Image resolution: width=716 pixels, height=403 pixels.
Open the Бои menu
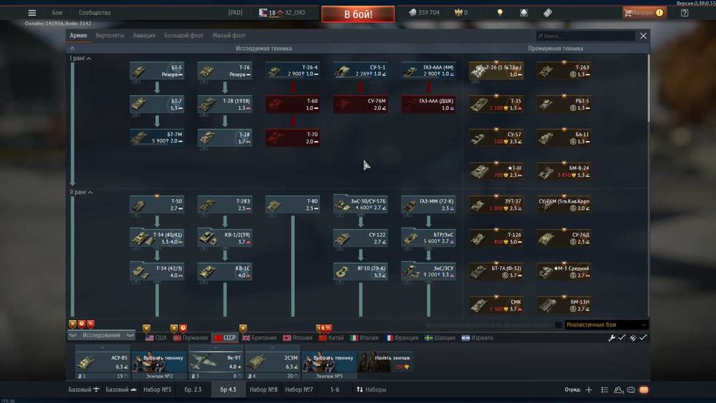tap(57, 13)
